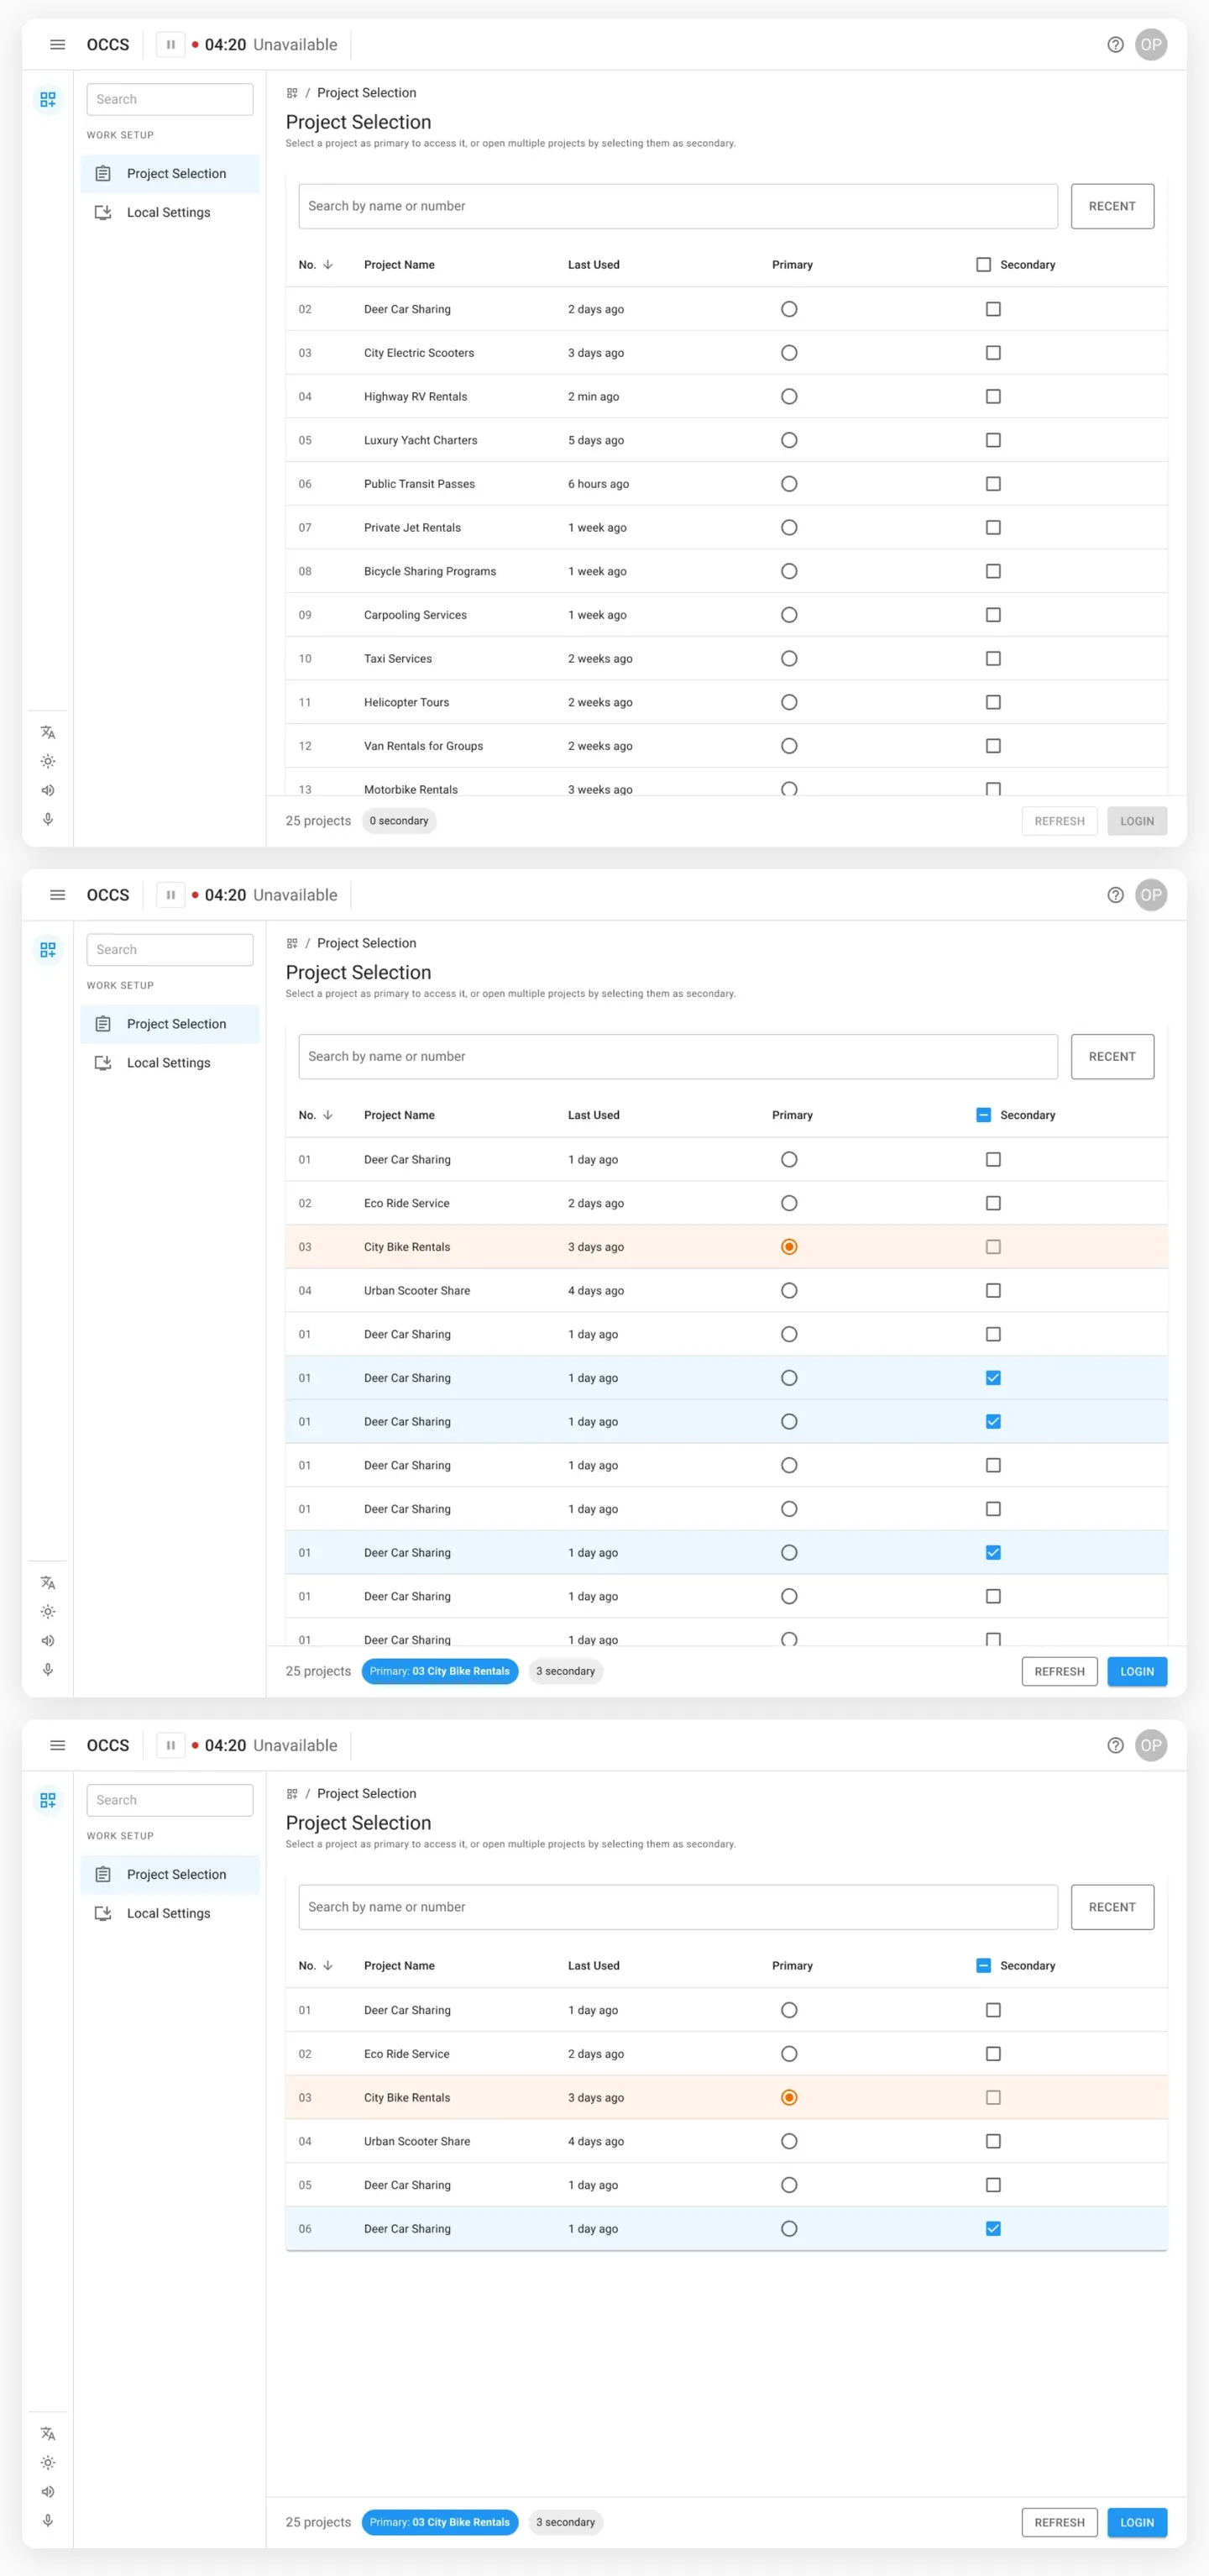Screen dimensions: 1209x2576
Task: Toggle the Secondary header checkbox in the top panel
Action: pos(983,265)
